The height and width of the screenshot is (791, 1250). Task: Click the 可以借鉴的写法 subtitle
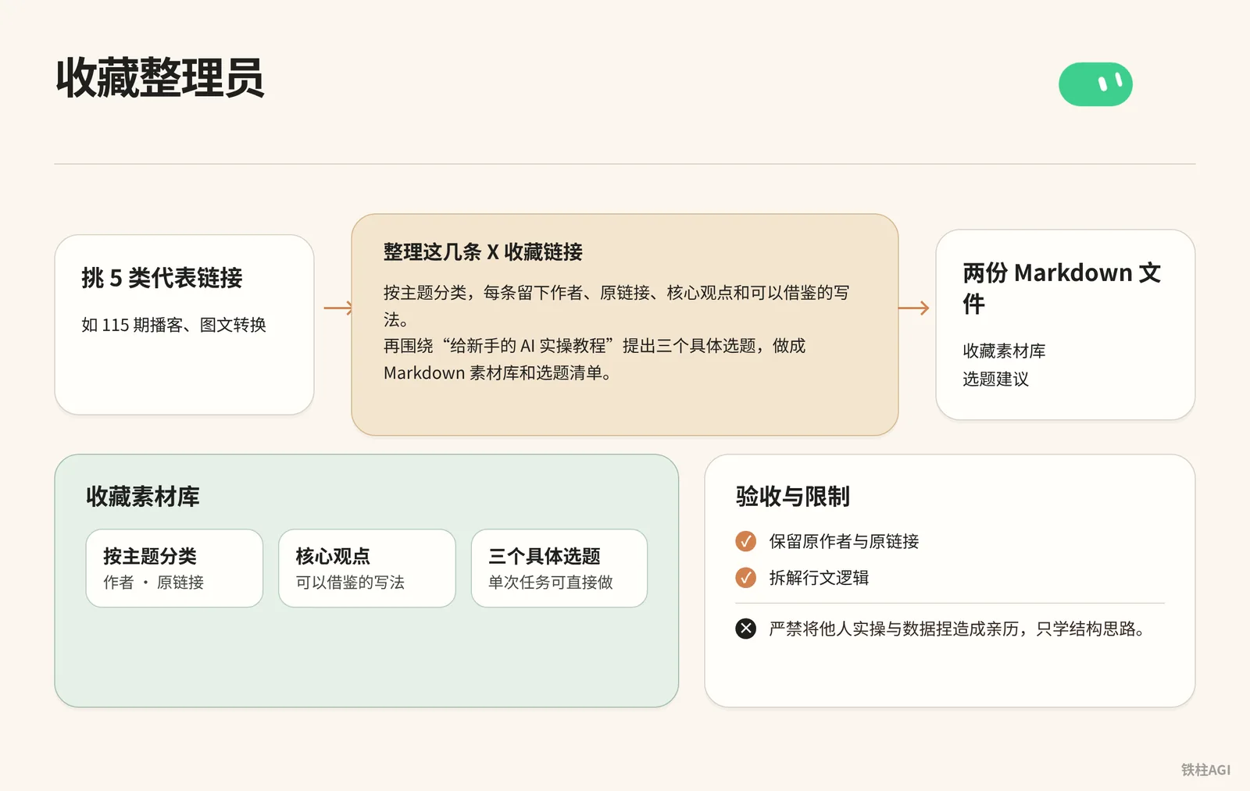coord(350,583)
